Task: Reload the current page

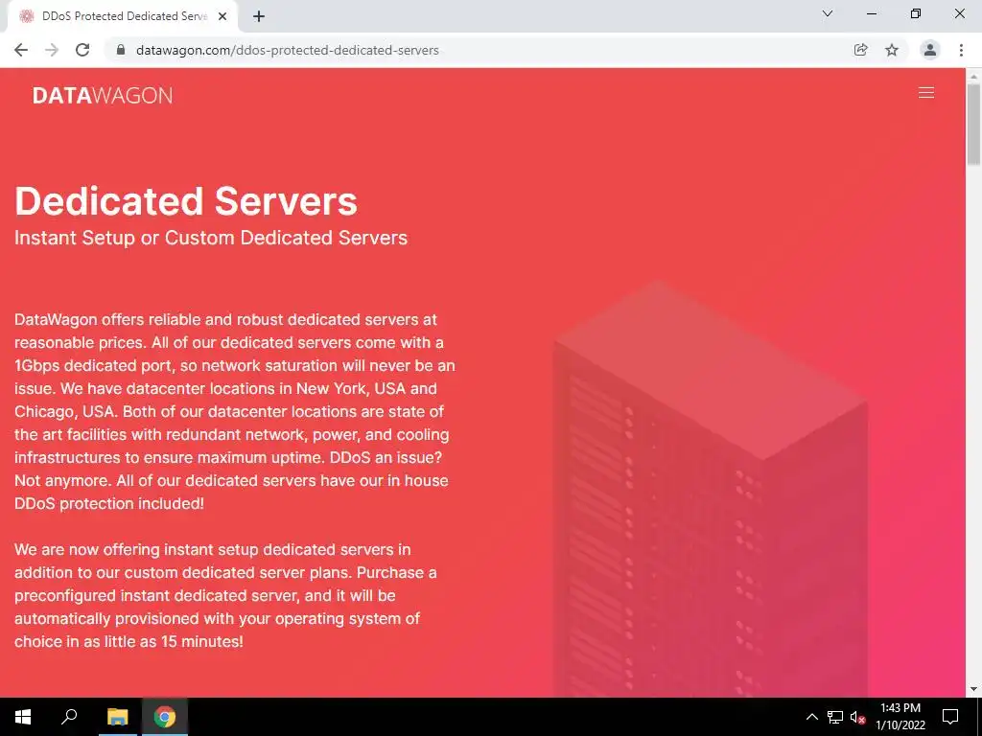Action: 82,50
